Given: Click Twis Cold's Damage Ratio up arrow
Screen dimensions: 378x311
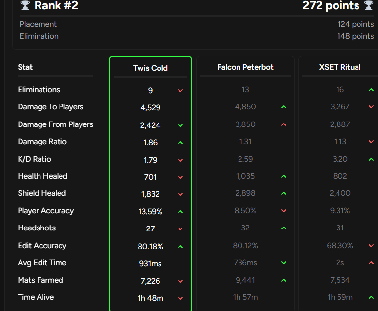Looking at the screenshot, I should [180, 143].
